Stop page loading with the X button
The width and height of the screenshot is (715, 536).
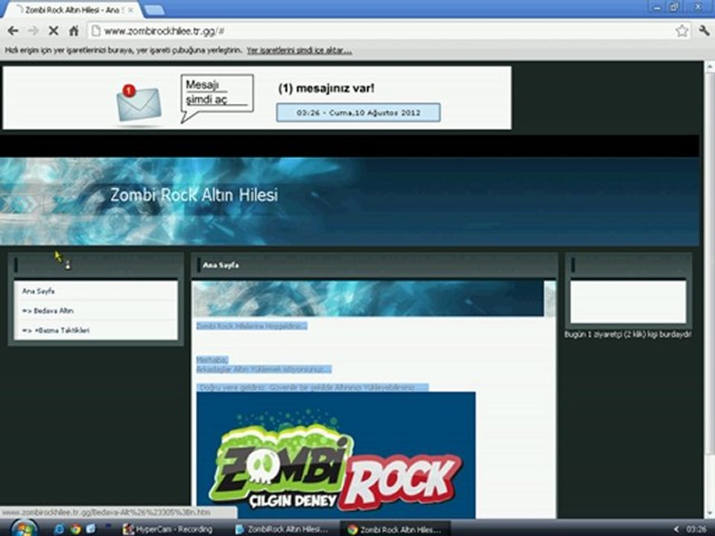pos(54,31)
